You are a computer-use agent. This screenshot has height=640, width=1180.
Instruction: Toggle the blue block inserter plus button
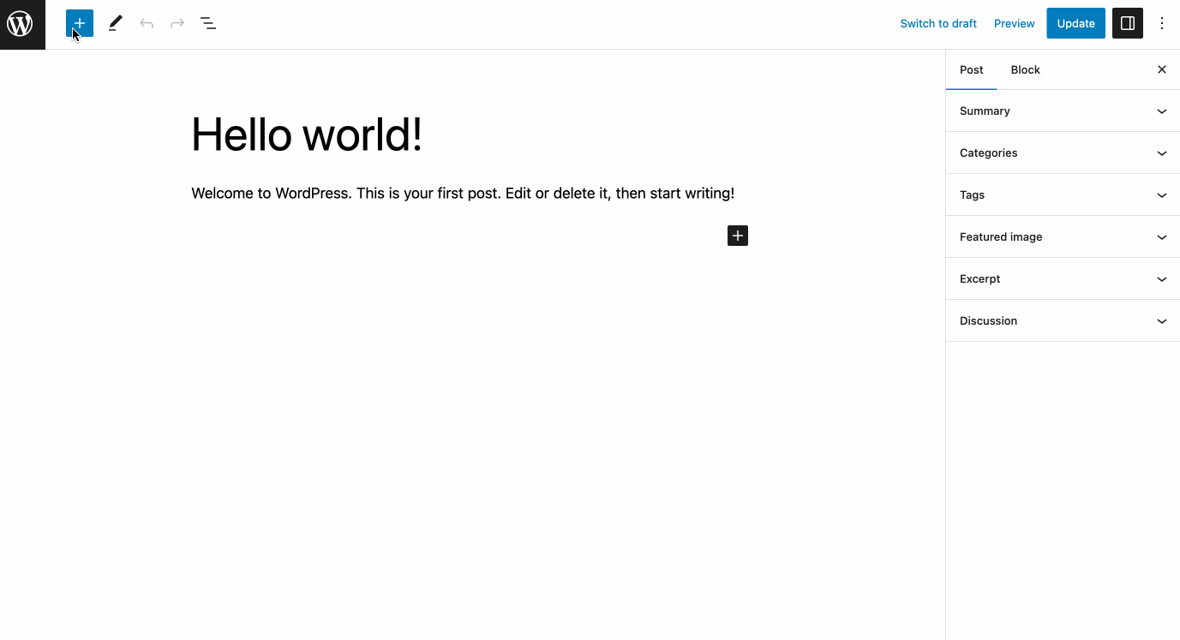tap(80, 23)
